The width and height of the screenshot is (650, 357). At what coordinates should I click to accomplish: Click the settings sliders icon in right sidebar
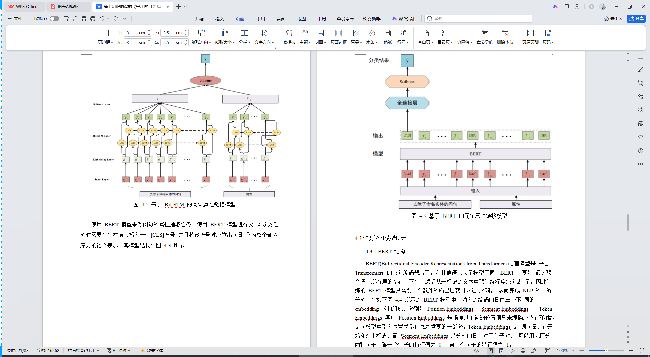point(640,97)
